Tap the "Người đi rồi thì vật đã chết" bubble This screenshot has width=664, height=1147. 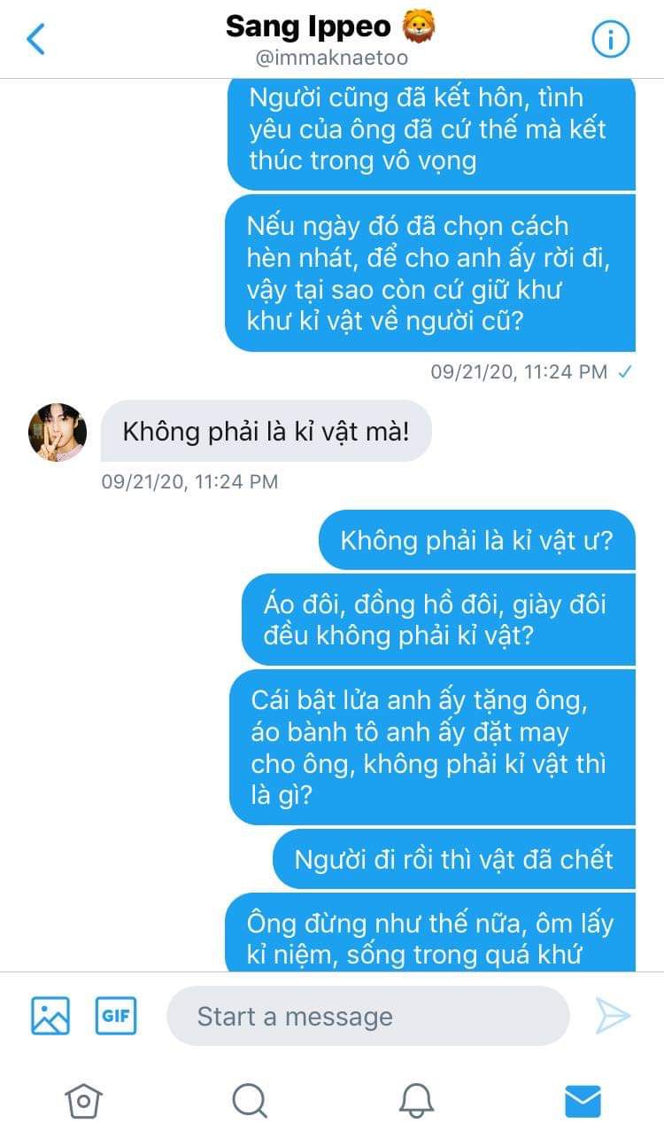click(454, 859)
